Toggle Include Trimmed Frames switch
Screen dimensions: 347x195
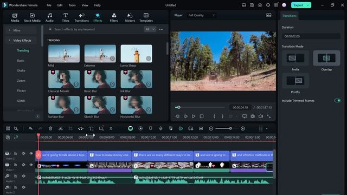[x=337, y=101]
